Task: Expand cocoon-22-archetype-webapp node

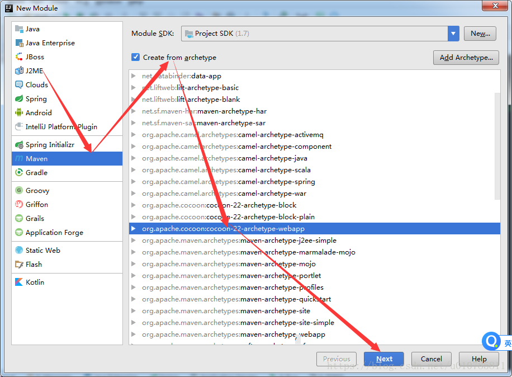Action: point(134,229)
